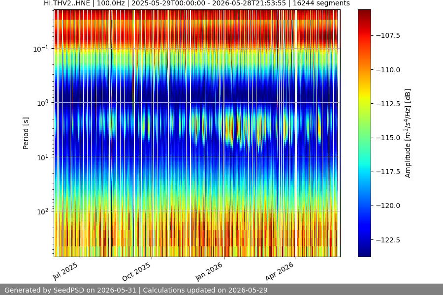Select the Oct 2025 tick label
Image resolution: width=443 pixels, height=295 pixels.
[136, 272]
